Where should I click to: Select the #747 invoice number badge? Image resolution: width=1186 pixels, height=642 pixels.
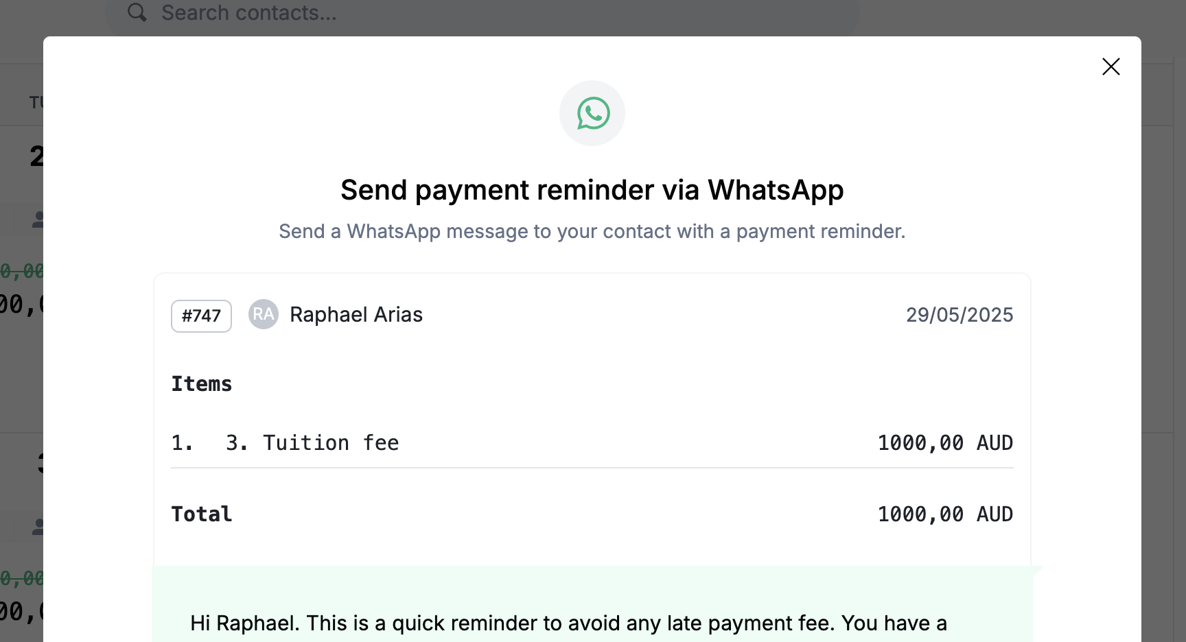[x=201, y=316]
